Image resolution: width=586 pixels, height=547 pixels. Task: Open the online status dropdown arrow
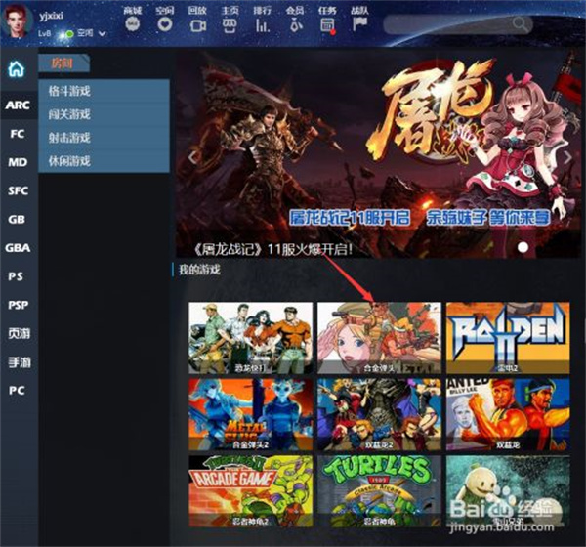pos(102,33)
